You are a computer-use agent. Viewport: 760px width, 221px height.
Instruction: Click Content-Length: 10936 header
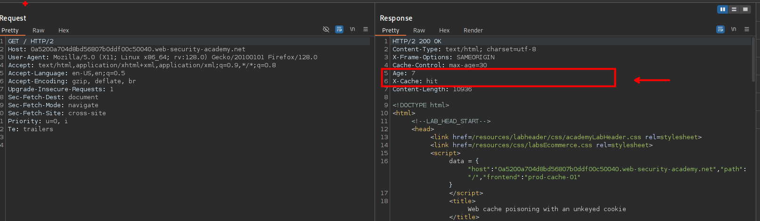click(432, 89)
